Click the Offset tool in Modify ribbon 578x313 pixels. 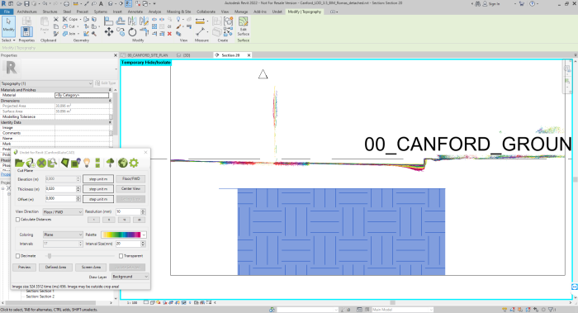click(121, 21)
